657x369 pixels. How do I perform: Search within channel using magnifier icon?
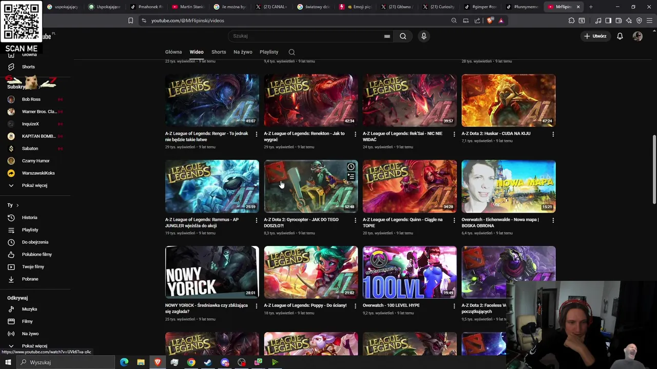[292, 52]
